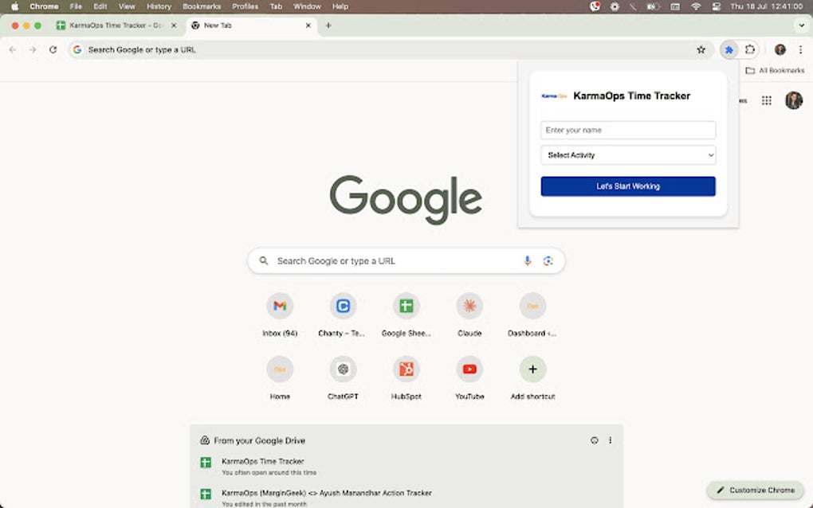The image size is (813, 508).
Task: Open the tab search chevron
Action: tap(801, 25)
